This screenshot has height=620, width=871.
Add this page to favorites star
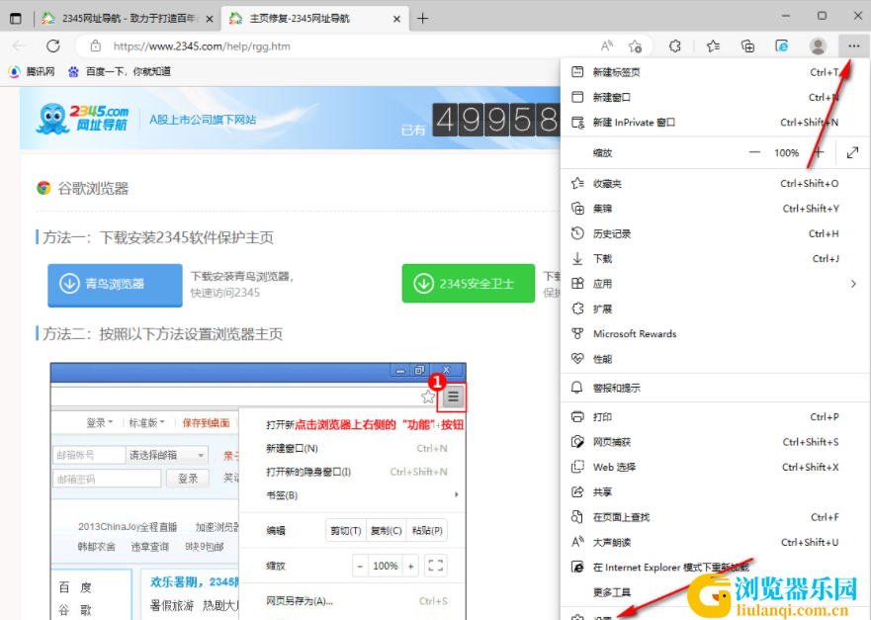(x=635, y=46)
